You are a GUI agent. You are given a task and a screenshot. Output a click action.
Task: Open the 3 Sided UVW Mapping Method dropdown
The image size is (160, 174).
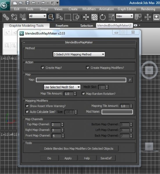79,54
